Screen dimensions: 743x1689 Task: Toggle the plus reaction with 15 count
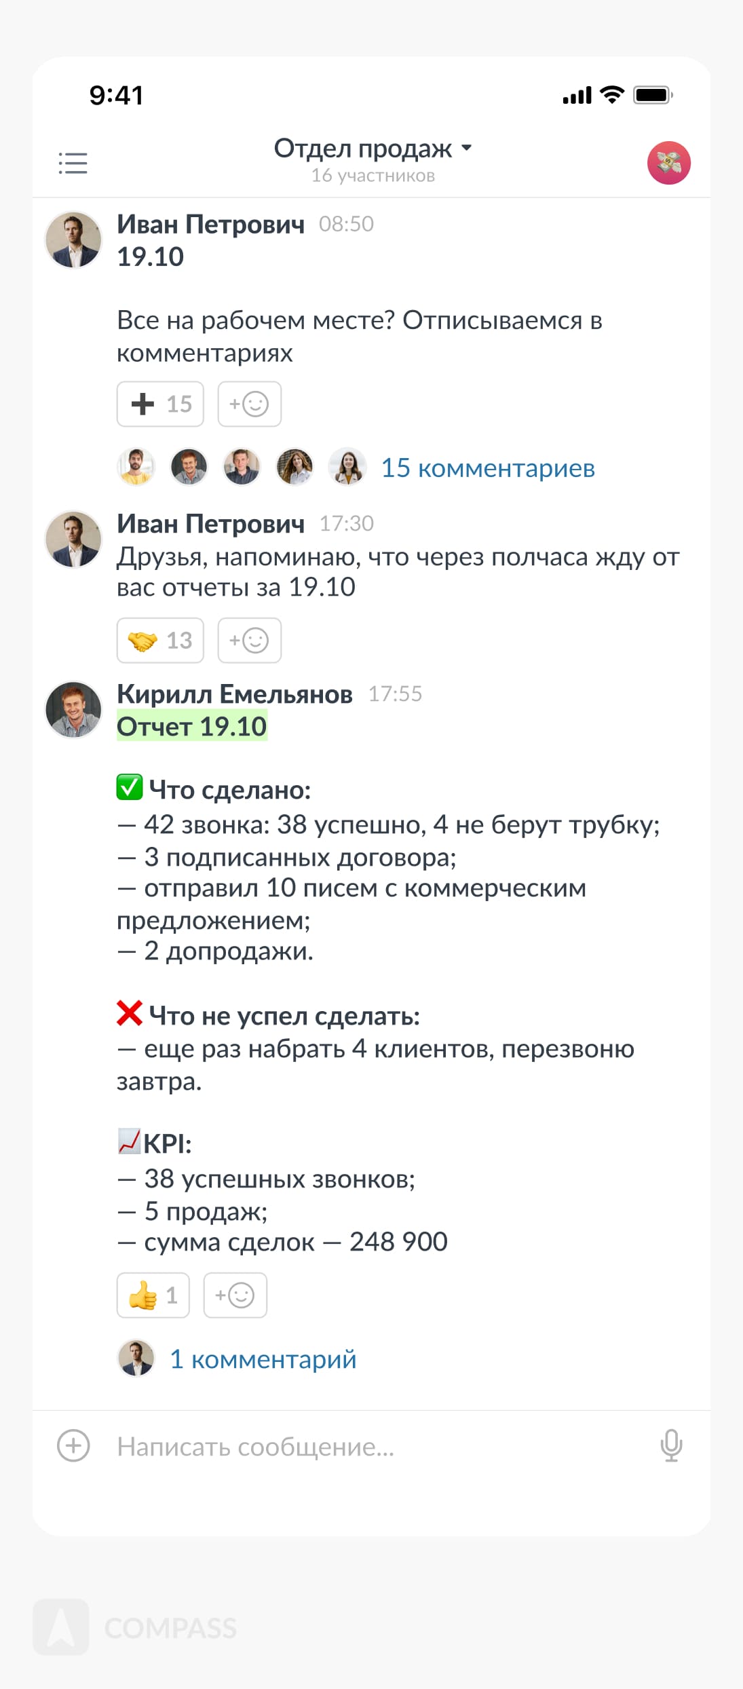click(x=160, y=404)
